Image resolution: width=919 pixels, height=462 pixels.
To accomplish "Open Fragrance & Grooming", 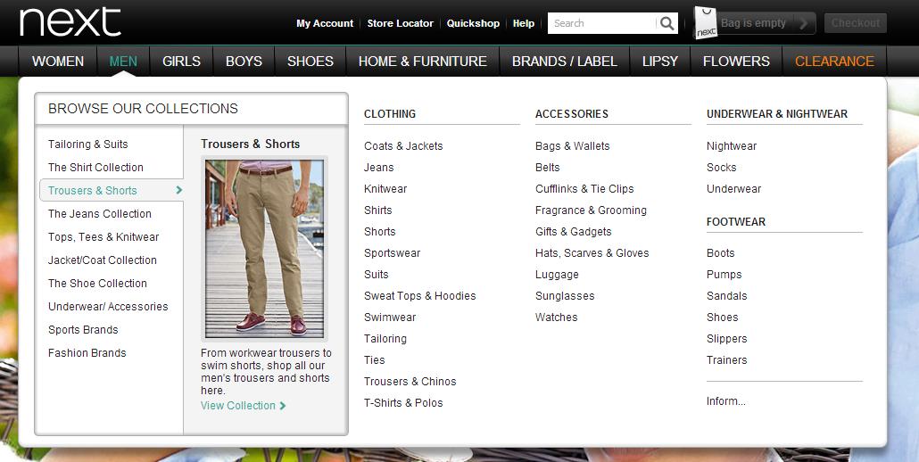I will coord(591,210).
